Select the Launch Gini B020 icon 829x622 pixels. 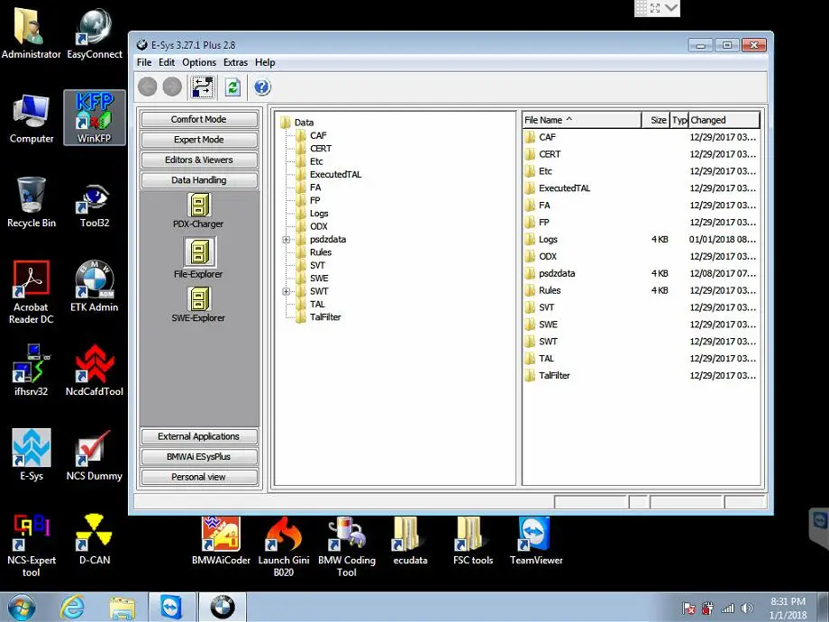coord(284,546)
